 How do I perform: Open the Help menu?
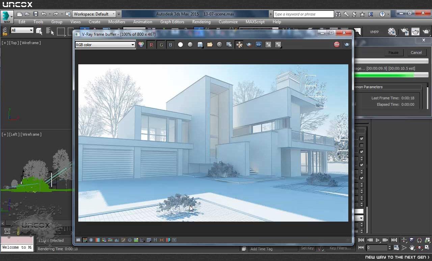(277, 22)
